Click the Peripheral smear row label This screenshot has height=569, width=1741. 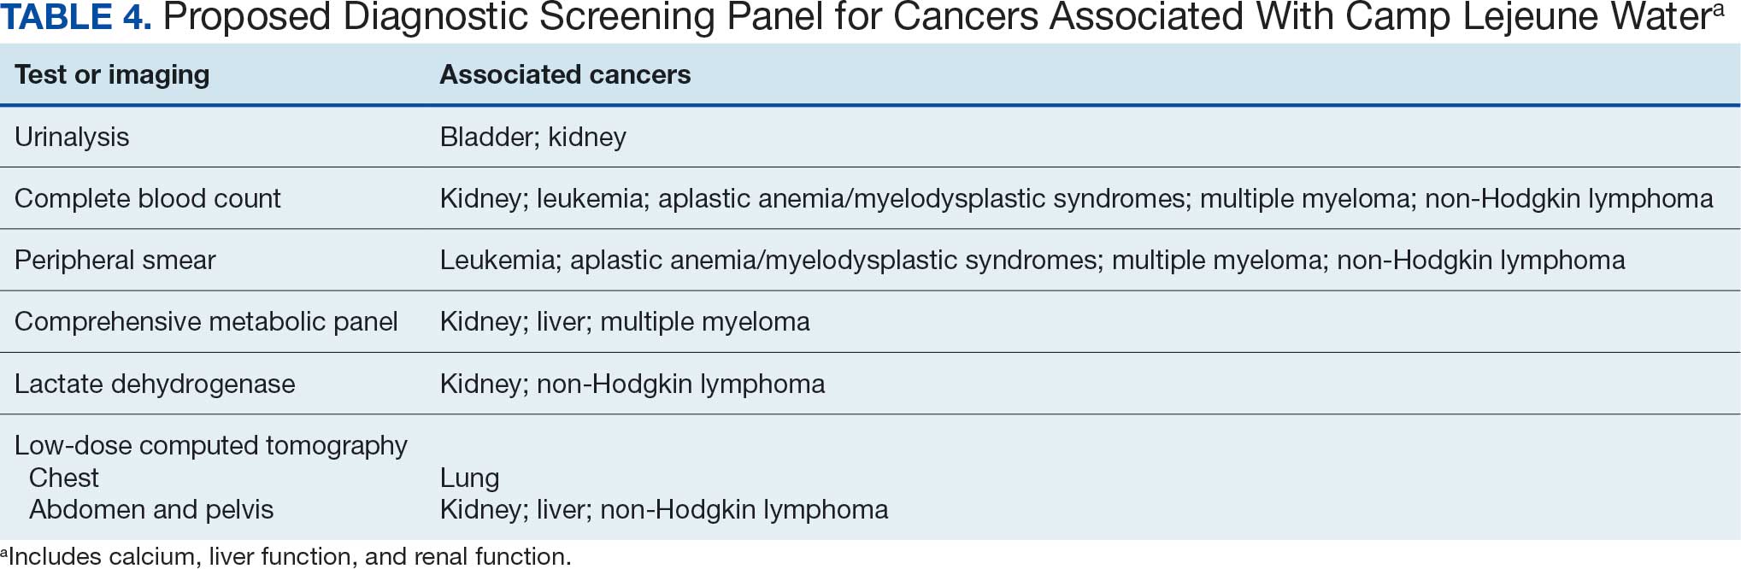coord(115,260)
